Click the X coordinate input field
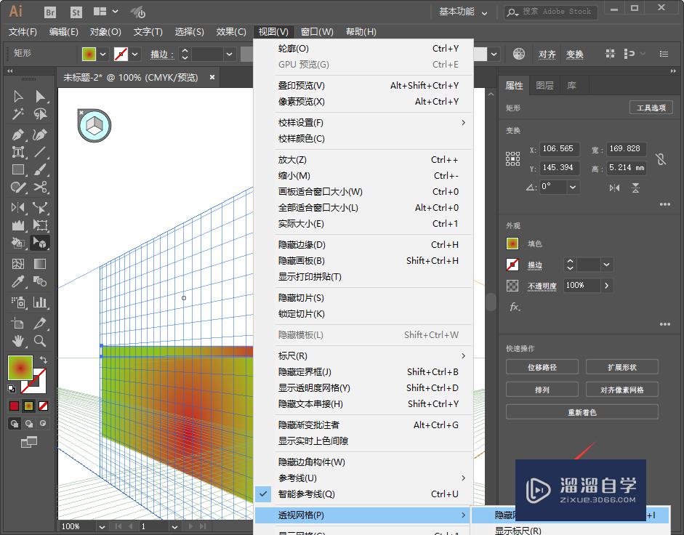The height and width of the screenshot is (535, 684). pyautogui.click(x=559, y=148)
